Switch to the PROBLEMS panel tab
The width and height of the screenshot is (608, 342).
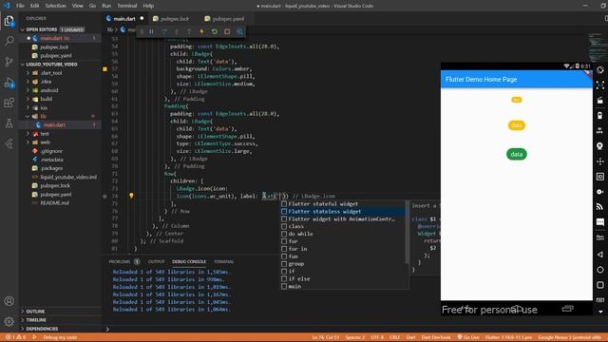tap(120, 262)
